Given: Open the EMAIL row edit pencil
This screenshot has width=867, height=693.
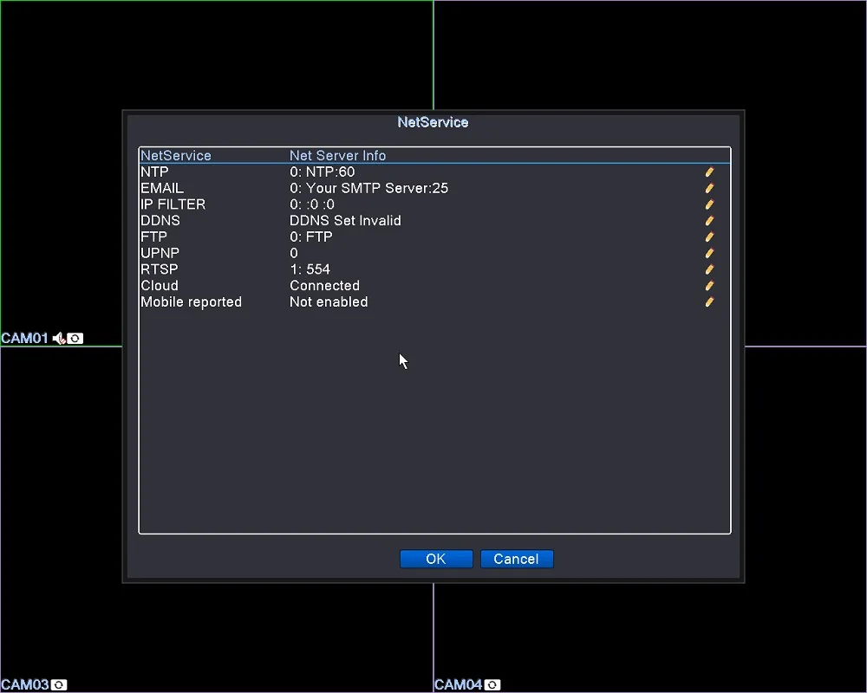Looking at the screenshot, I should click(x=709, y=188).
